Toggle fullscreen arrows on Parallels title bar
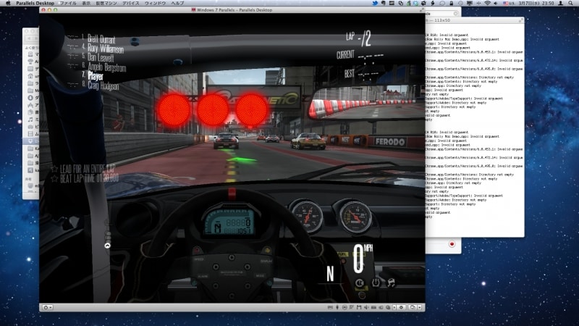This screenshot has width=579, height=326. [422, 11]
